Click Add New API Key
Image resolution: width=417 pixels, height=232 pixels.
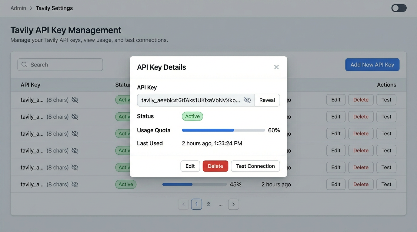[372, 65]
